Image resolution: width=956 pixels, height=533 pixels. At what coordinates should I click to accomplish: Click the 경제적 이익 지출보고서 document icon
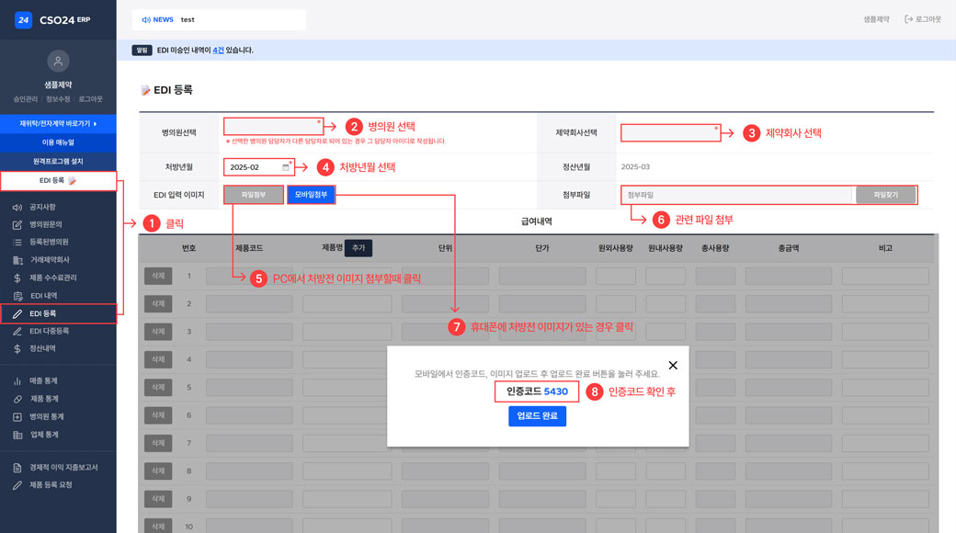coord(17,468)
